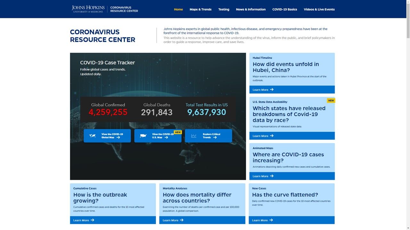Click Learn More arrow on Mortality Analyses card
This screenshot has width=410, height=230.
pyautogui.click(x=182, y=220)
